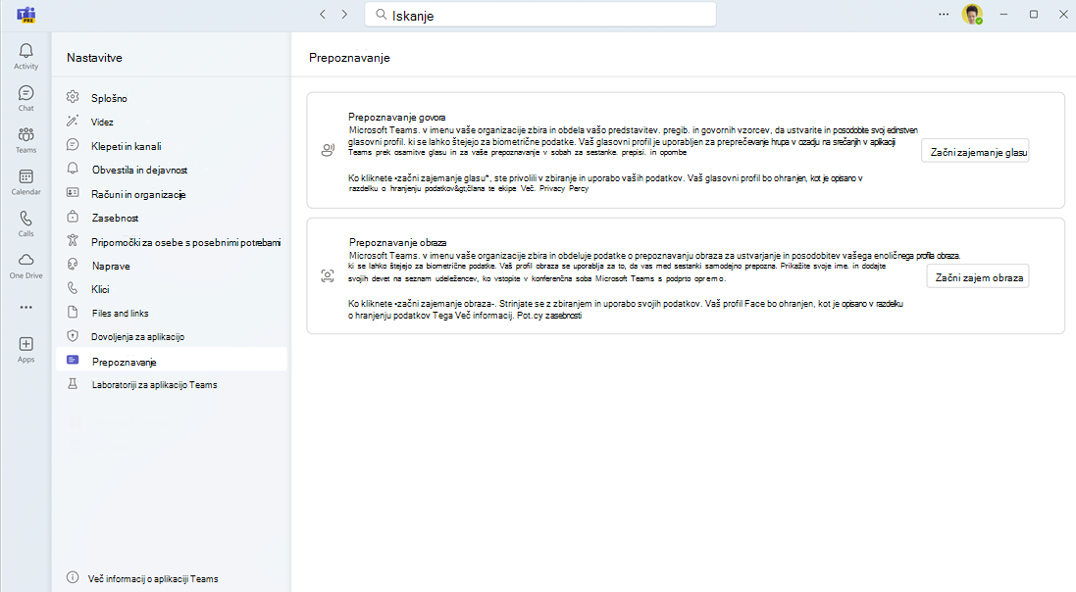This screenshot has height=592, width=1076.
Task: Open Obvestila in dejavnost settings
Action: point(172,170)
